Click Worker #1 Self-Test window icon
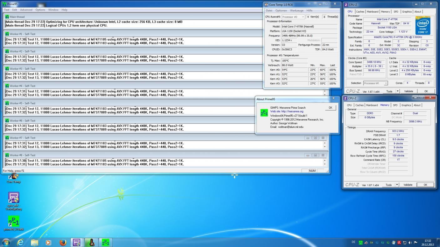 click(x=7, y=34)
